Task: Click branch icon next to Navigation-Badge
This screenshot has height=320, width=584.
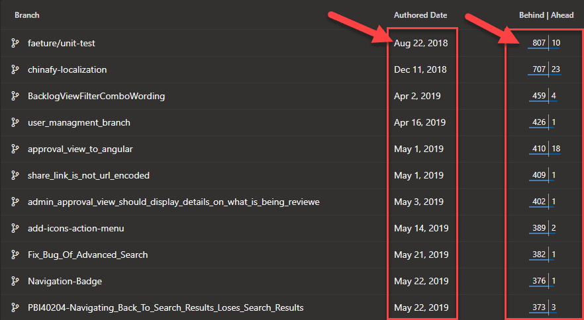Action: tap(15, 281)
